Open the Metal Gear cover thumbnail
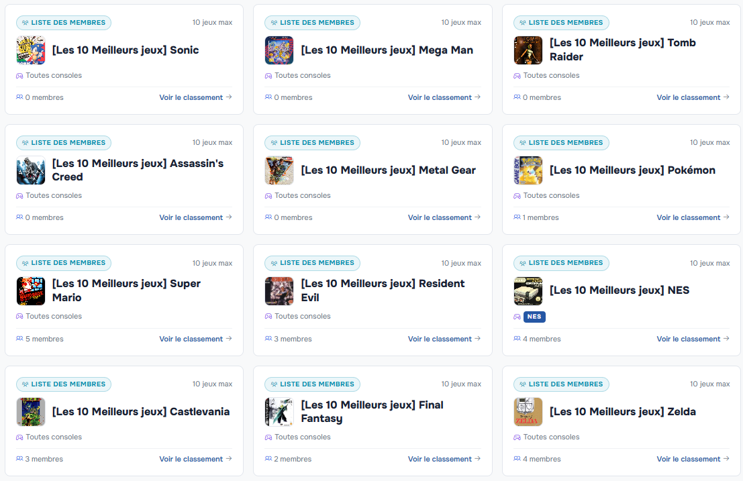This screenshot has width=743, height=481. point(279,170)
